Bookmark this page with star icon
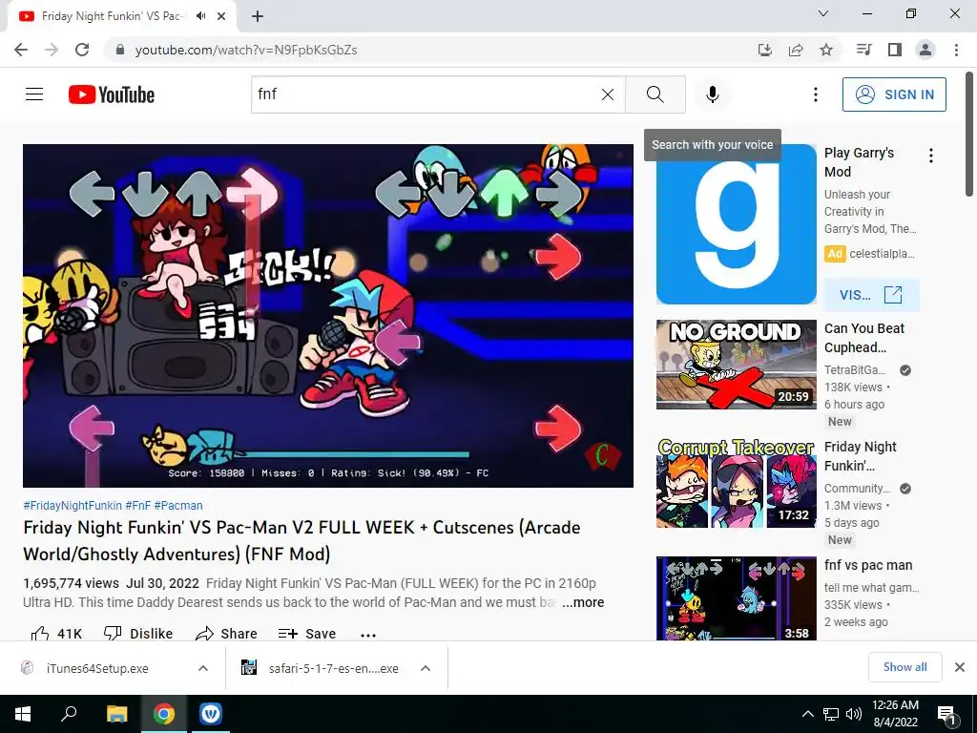 coord(826,50)
